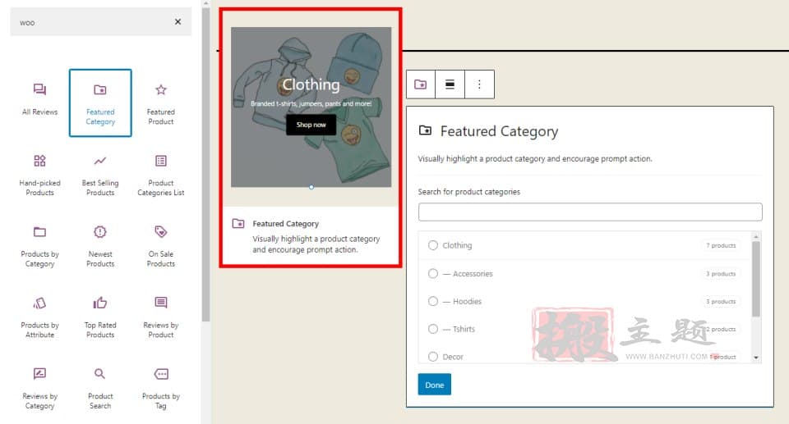Insert the Newest Products block
This screenshot has height=424, width=789.
click(100, 246)
